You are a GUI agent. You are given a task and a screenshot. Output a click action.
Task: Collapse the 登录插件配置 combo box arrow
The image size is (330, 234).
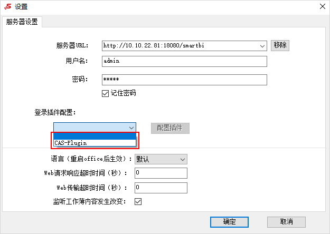point(131,128)
